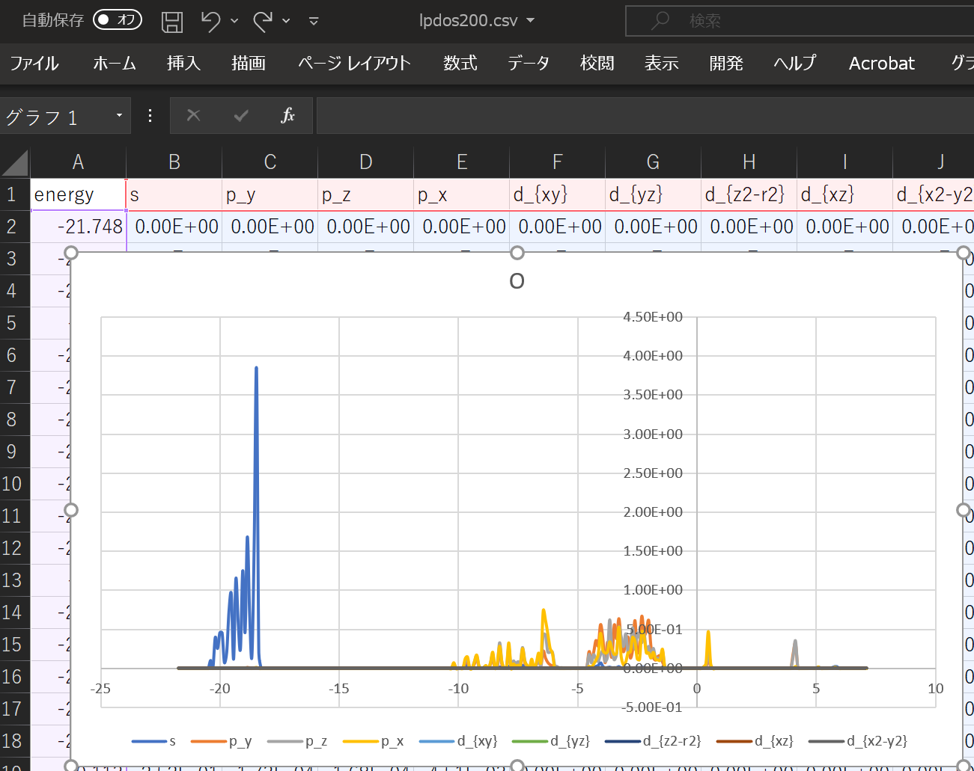Viewport: 974px width, 771px height.
Task: Select row 10 header
Action: (x=14, y=484)
